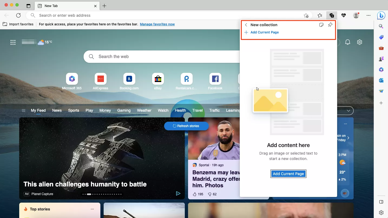Switch to the Watch feed tab

pos(163,110)
